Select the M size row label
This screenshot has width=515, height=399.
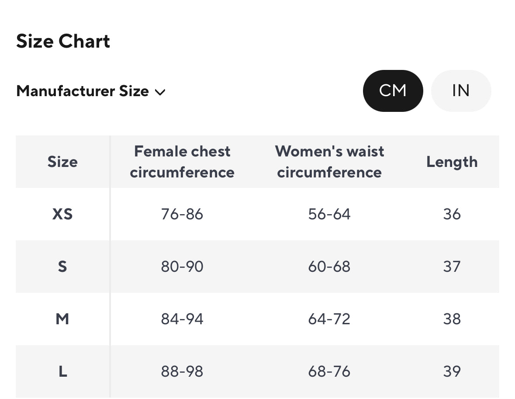(x=62, y=319)
